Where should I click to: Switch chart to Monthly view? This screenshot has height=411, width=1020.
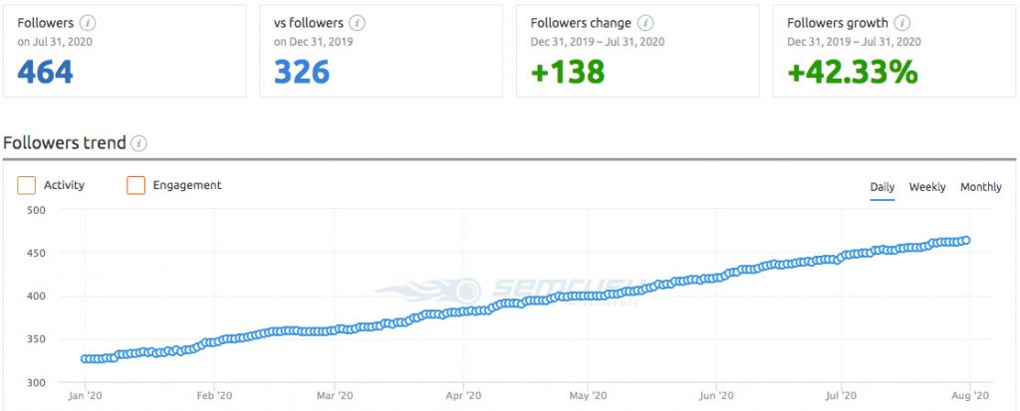pos(981,187)
